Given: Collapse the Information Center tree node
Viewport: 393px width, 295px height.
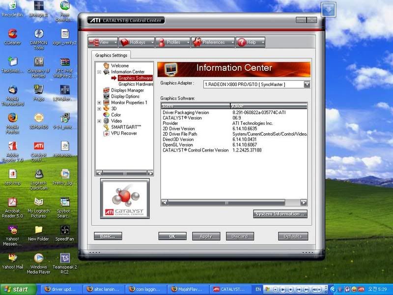Looking at the screenshot, I should pos(99,72).
